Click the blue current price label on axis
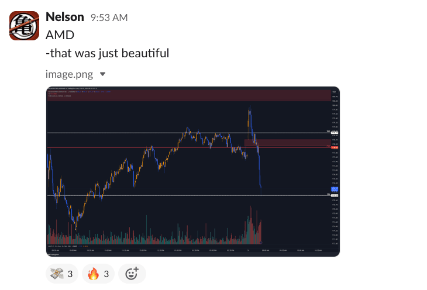The height and width of the screenshot is (290, 427). point(335,189)
